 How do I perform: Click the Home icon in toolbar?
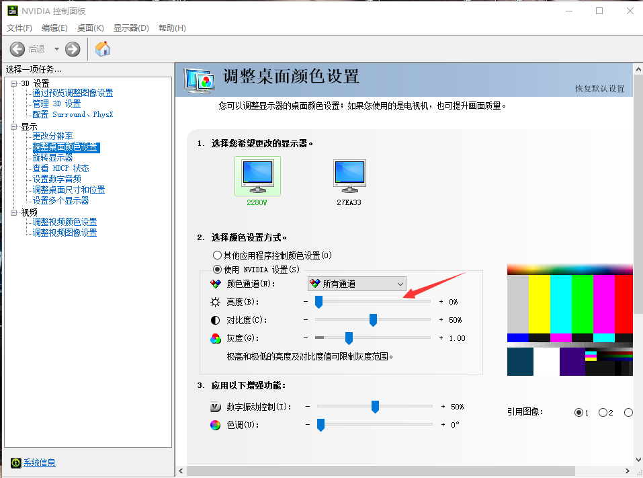103,49
